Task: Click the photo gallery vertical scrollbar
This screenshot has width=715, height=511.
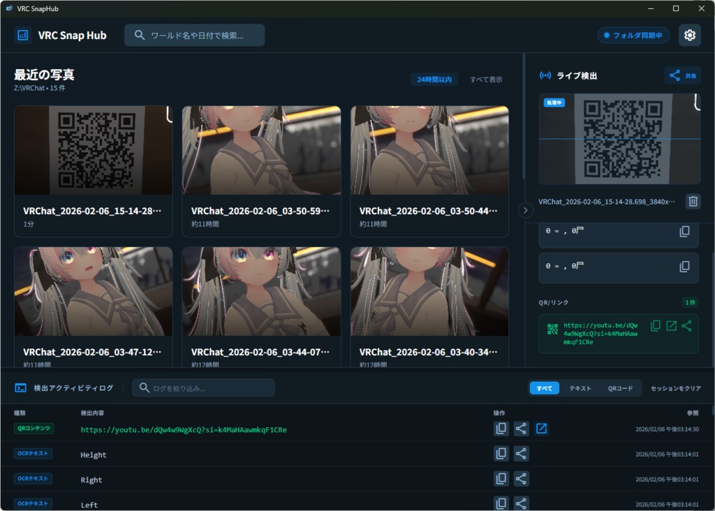Action: (x=524, y=117)
